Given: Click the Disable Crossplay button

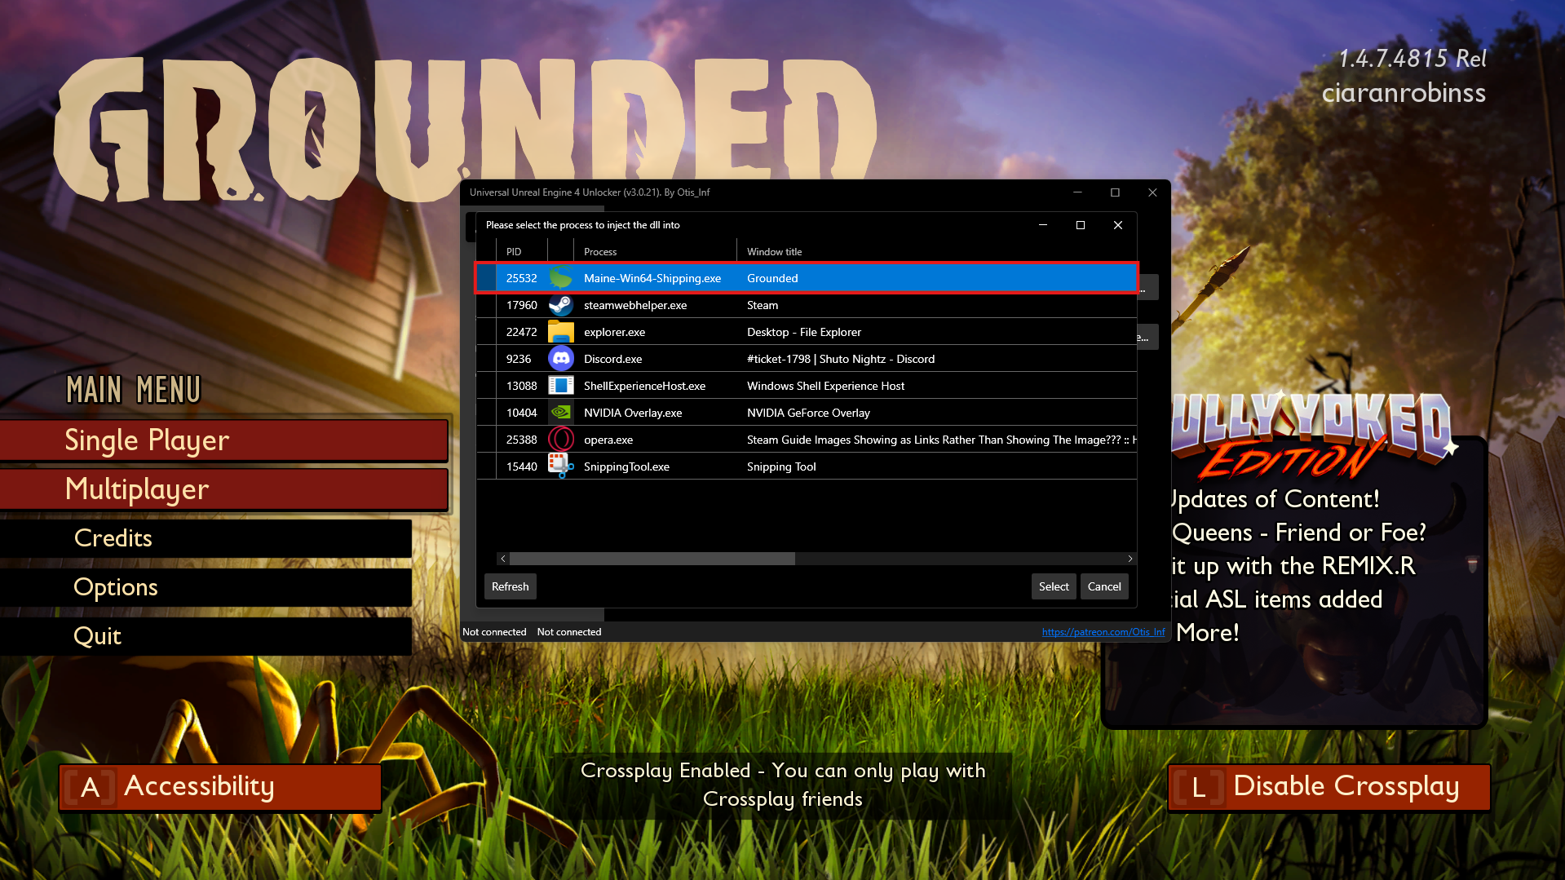Looking at the screenshot, I should coord(1329,788).
